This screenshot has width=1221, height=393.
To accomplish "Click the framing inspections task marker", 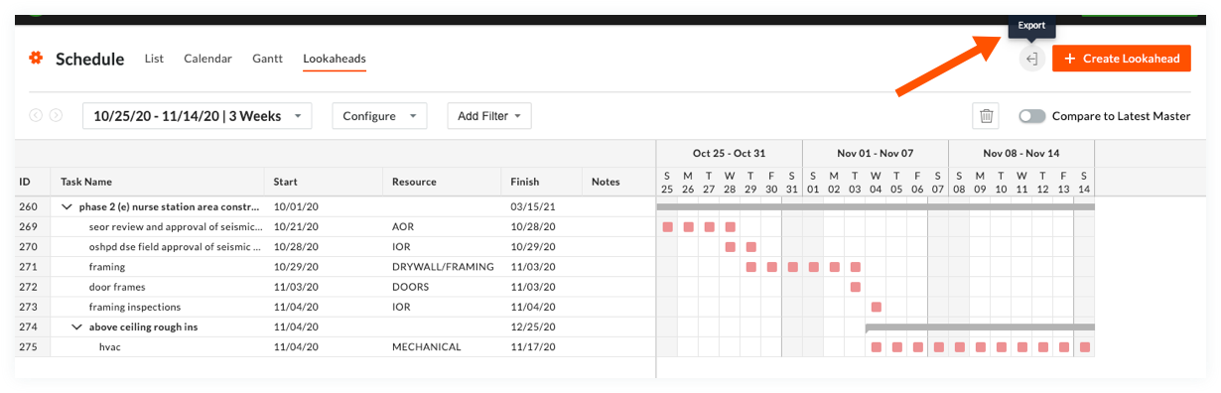I will click(877, 307).
